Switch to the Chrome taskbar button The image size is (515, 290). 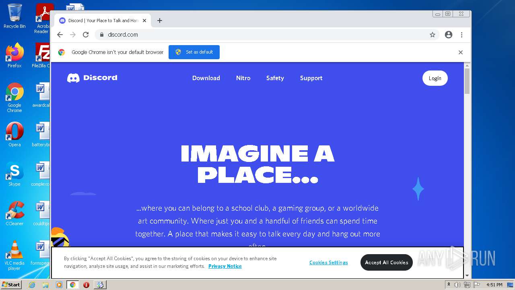click(x=72, y=285)
